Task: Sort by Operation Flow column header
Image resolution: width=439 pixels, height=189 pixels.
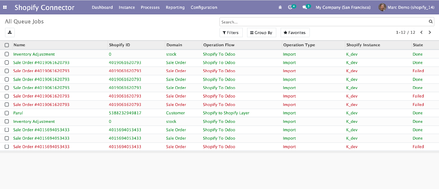Action: click(x=242, y=45)
